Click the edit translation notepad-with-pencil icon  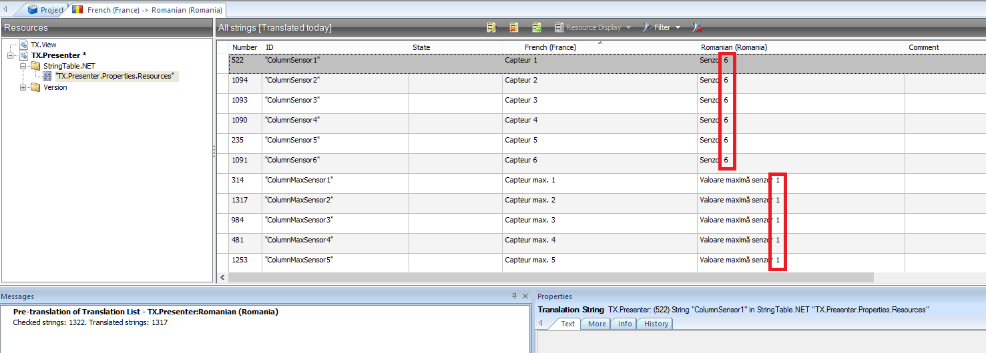click(492, 27)
